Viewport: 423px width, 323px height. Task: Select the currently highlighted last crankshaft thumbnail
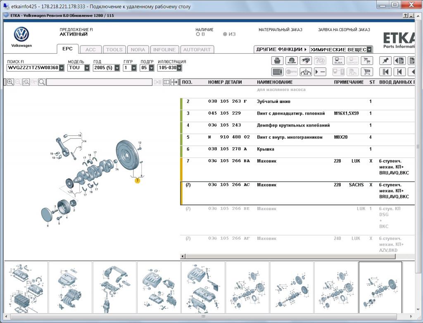tap(380, 287)
